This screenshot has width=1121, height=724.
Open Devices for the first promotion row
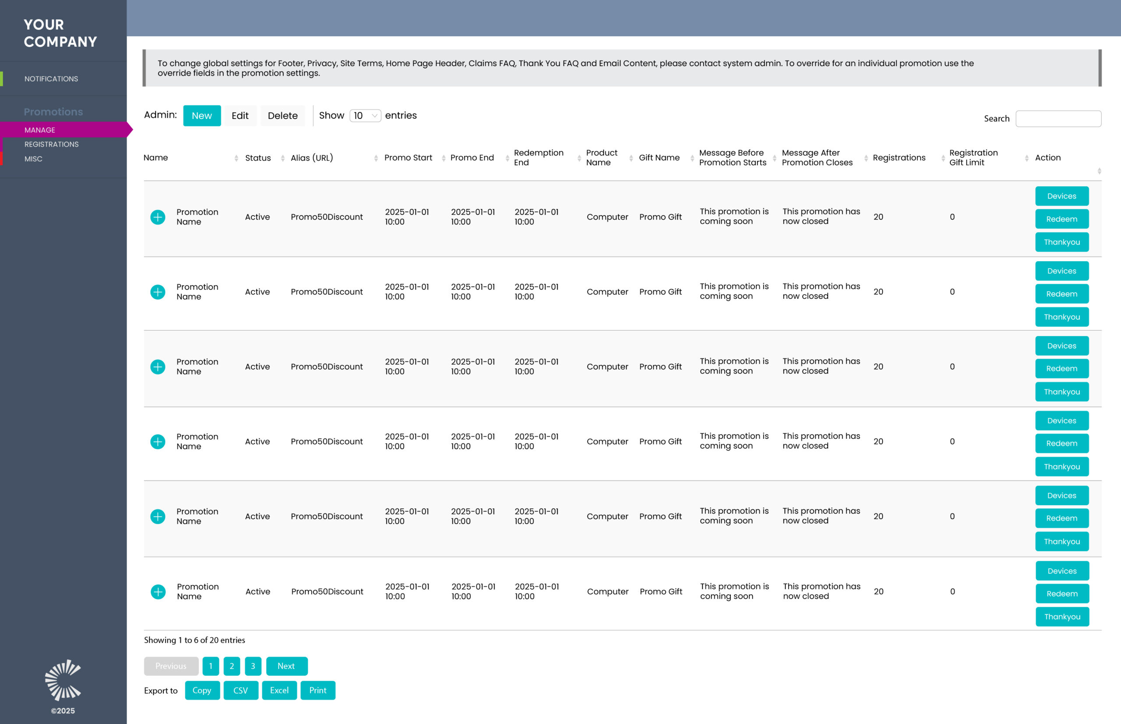pyautogui.click(x=1062, y=196)
